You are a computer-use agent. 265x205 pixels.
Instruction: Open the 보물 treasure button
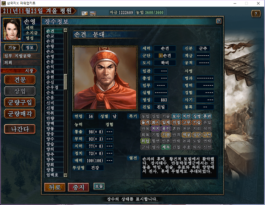coord(99,186)
